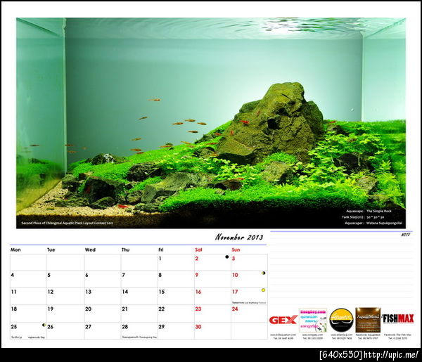This screenshot has height=362, width=422.
Task: Click the half moon icon on day 10
Action: pyautogui.click(x=263, y=273)
